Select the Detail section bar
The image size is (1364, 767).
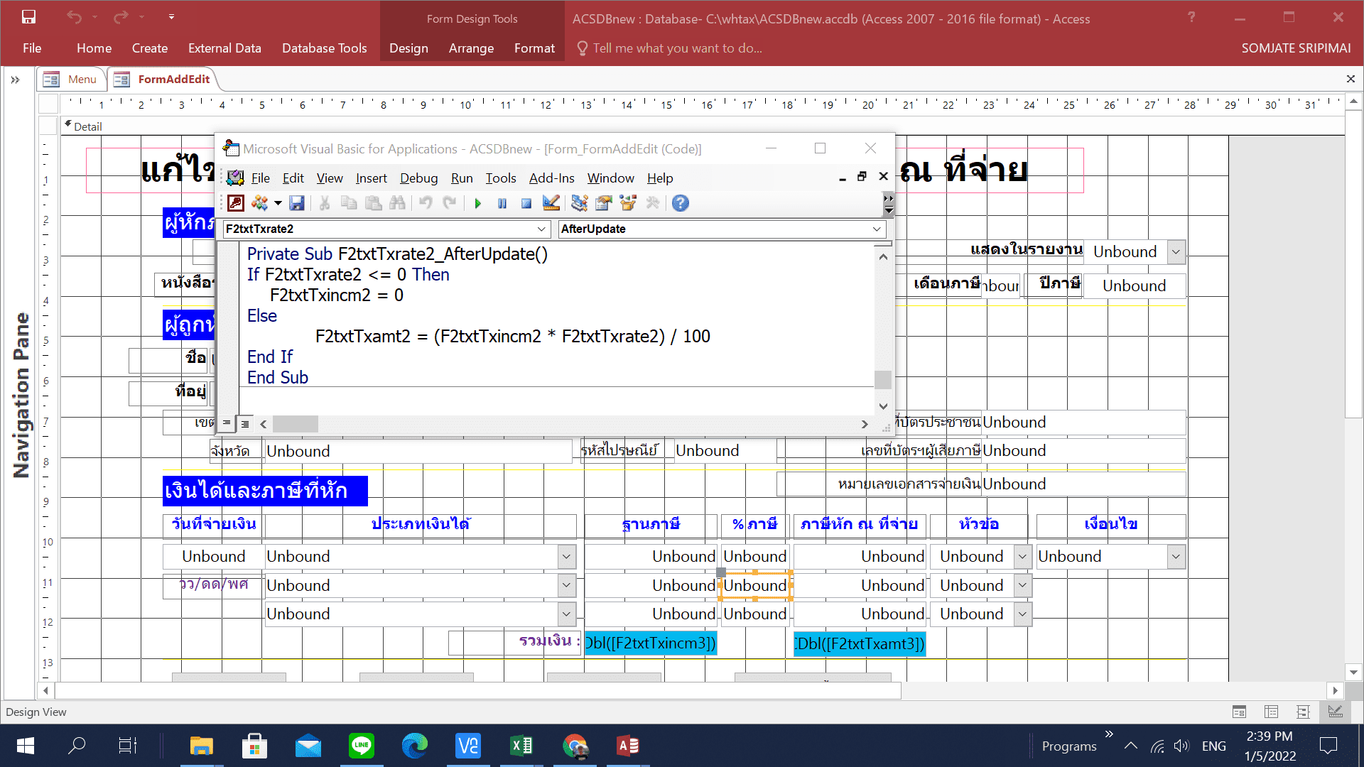703,126
